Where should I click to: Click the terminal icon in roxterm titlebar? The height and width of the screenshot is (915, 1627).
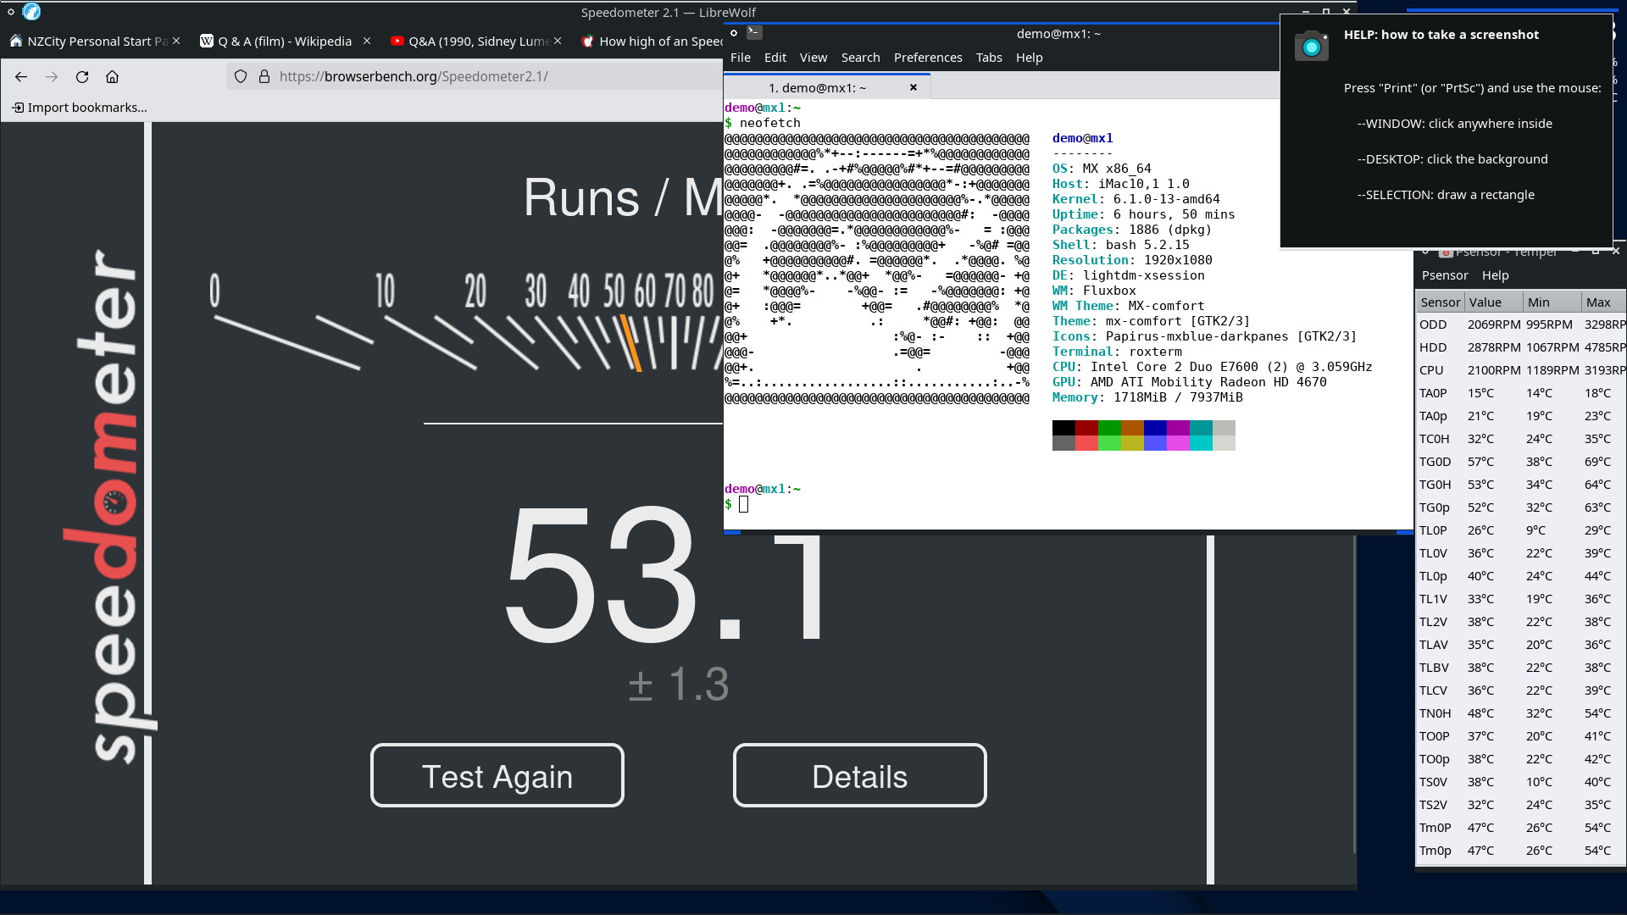754,33
